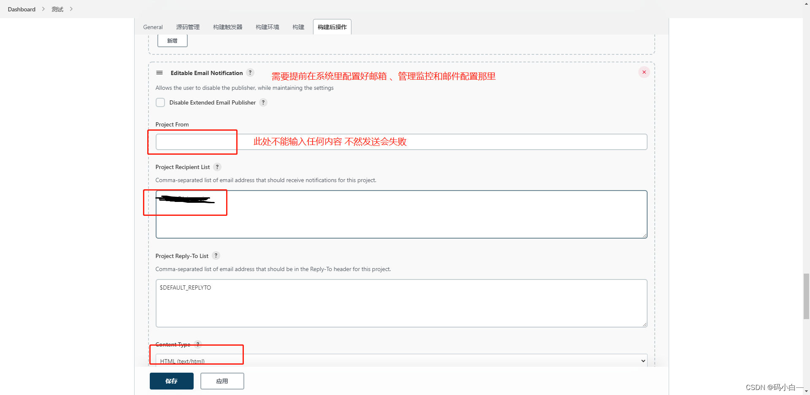Show help for Project Recipient List

click(x=217, y=167)
